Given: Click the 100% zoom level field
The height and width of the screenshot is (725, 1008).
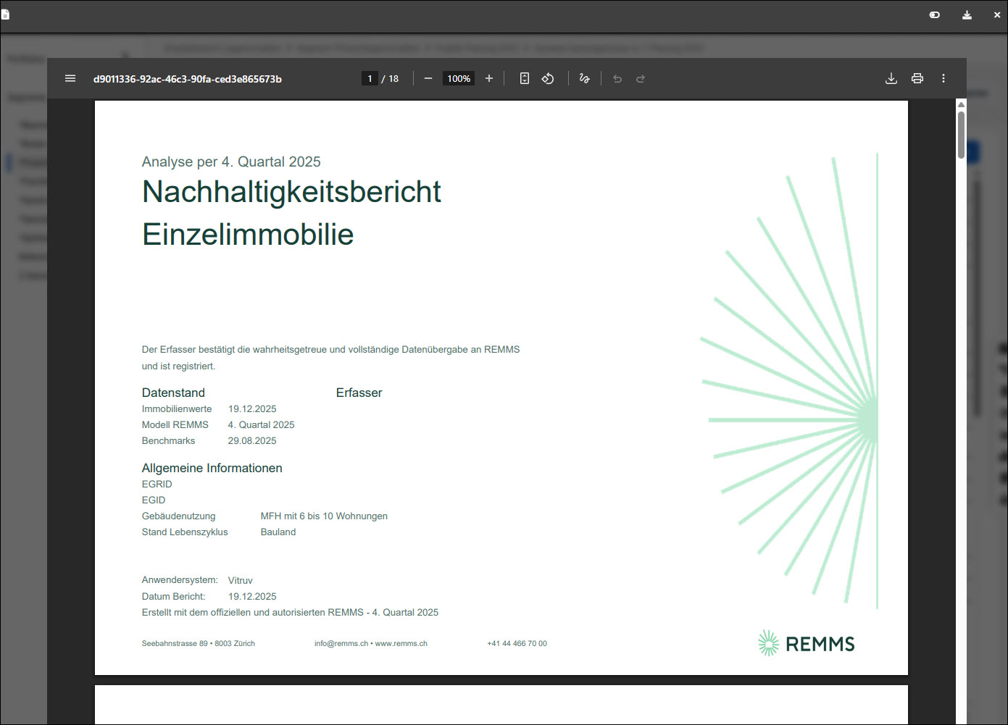Looking at the screenshot, I should pos(459,78).
